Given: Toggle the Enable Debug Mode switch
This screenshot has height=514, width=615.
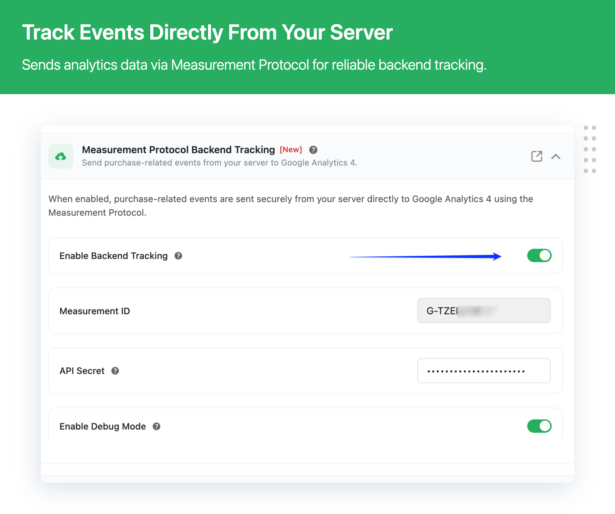Looking at the screenshot, I should [x=539, y=426].
